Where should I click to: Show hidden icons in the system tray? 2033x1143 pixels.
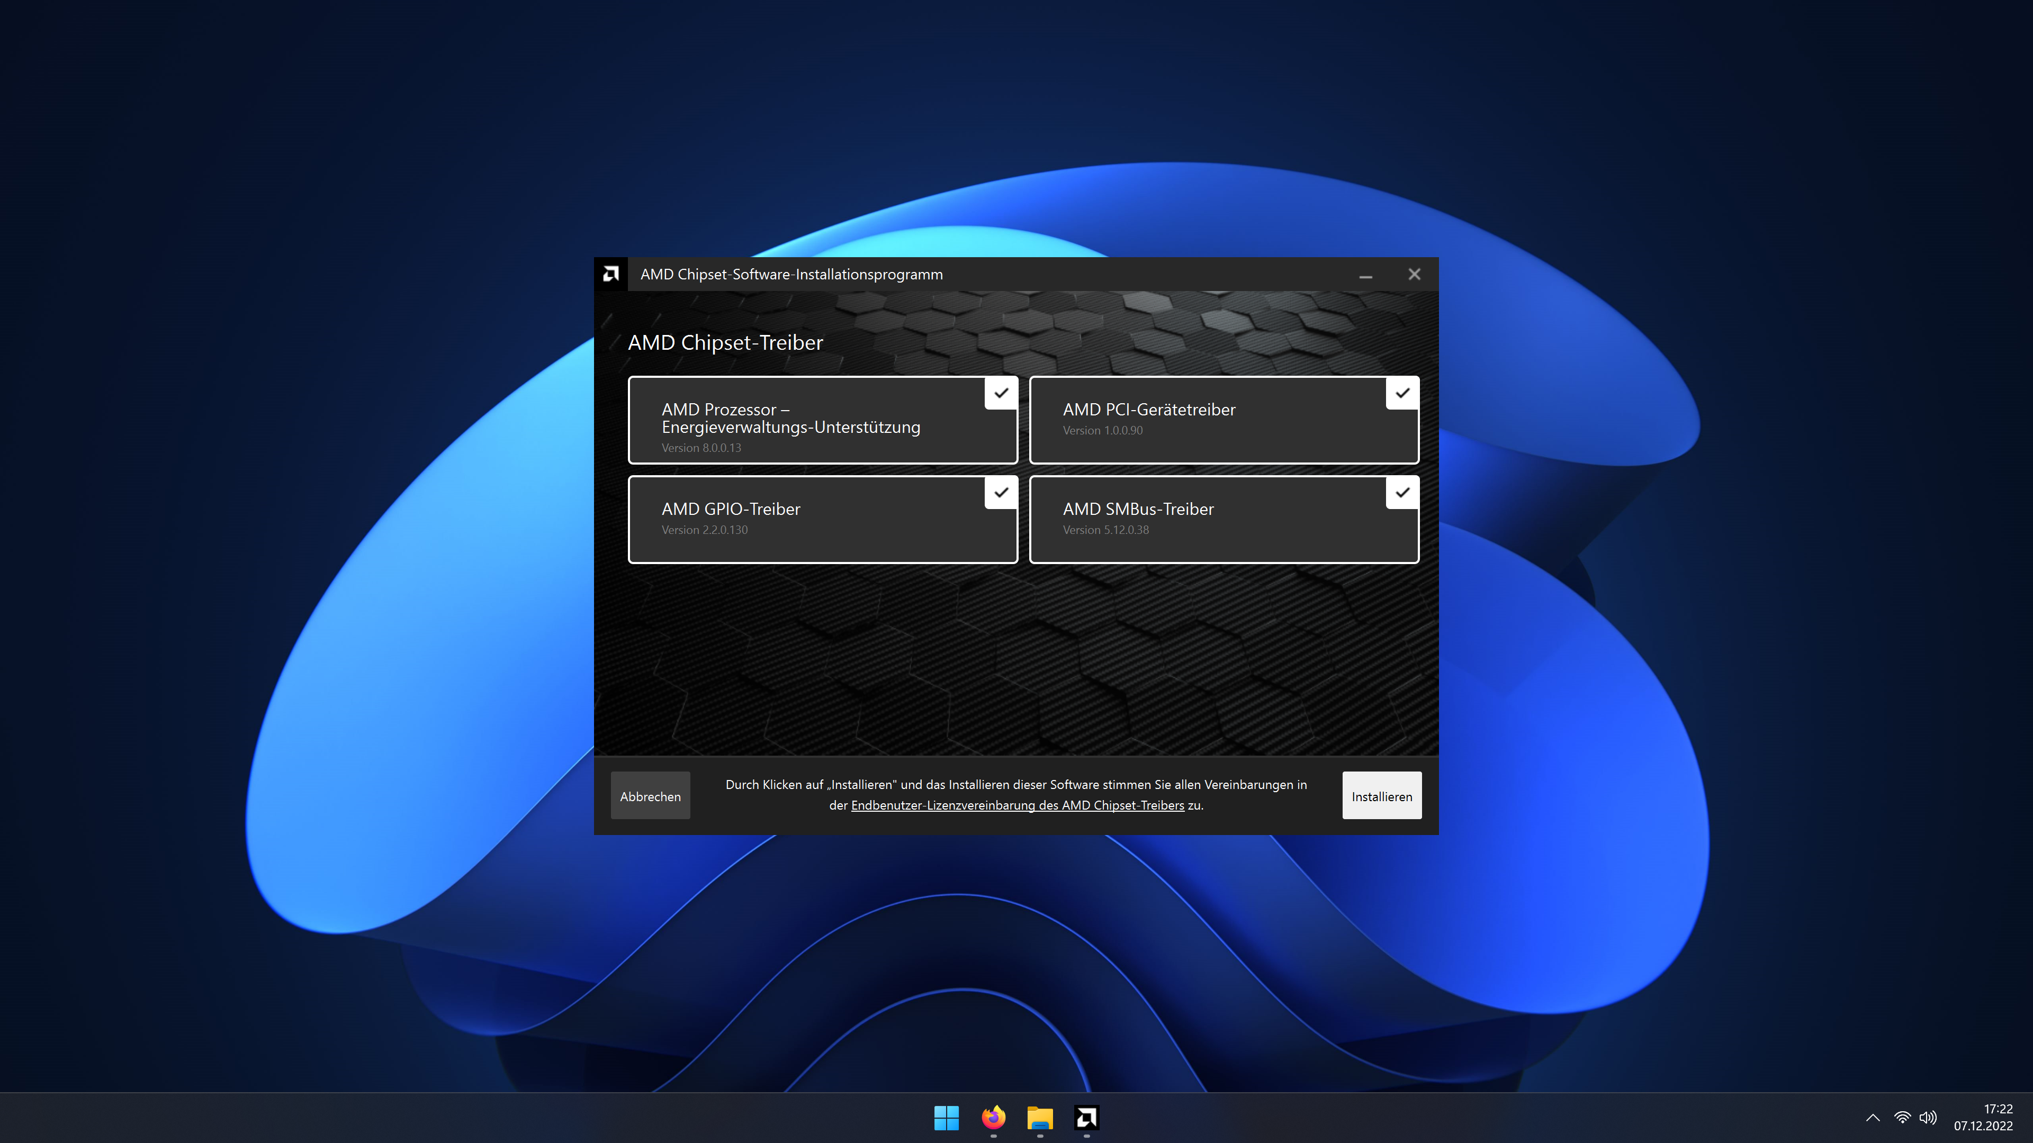pyautogui.click(x=1873, y=1117)
